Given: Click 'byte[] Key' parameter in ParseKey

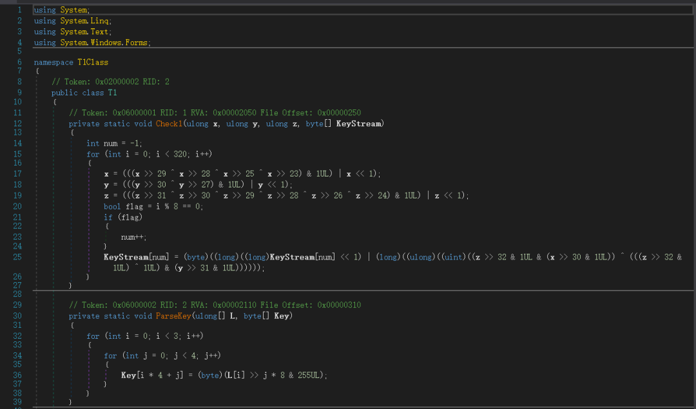Looking at the screenshot, I should pos(266,316).
